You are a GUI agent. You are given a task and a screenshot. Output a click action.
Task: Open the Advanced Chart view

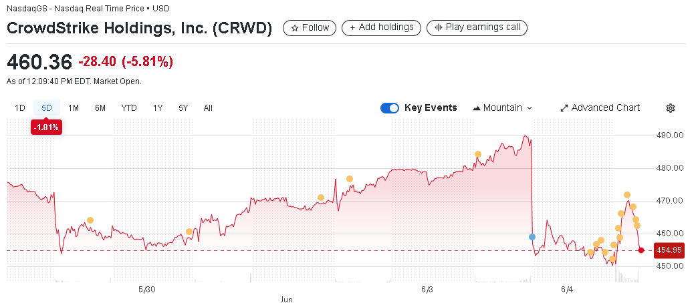(600, 108)
